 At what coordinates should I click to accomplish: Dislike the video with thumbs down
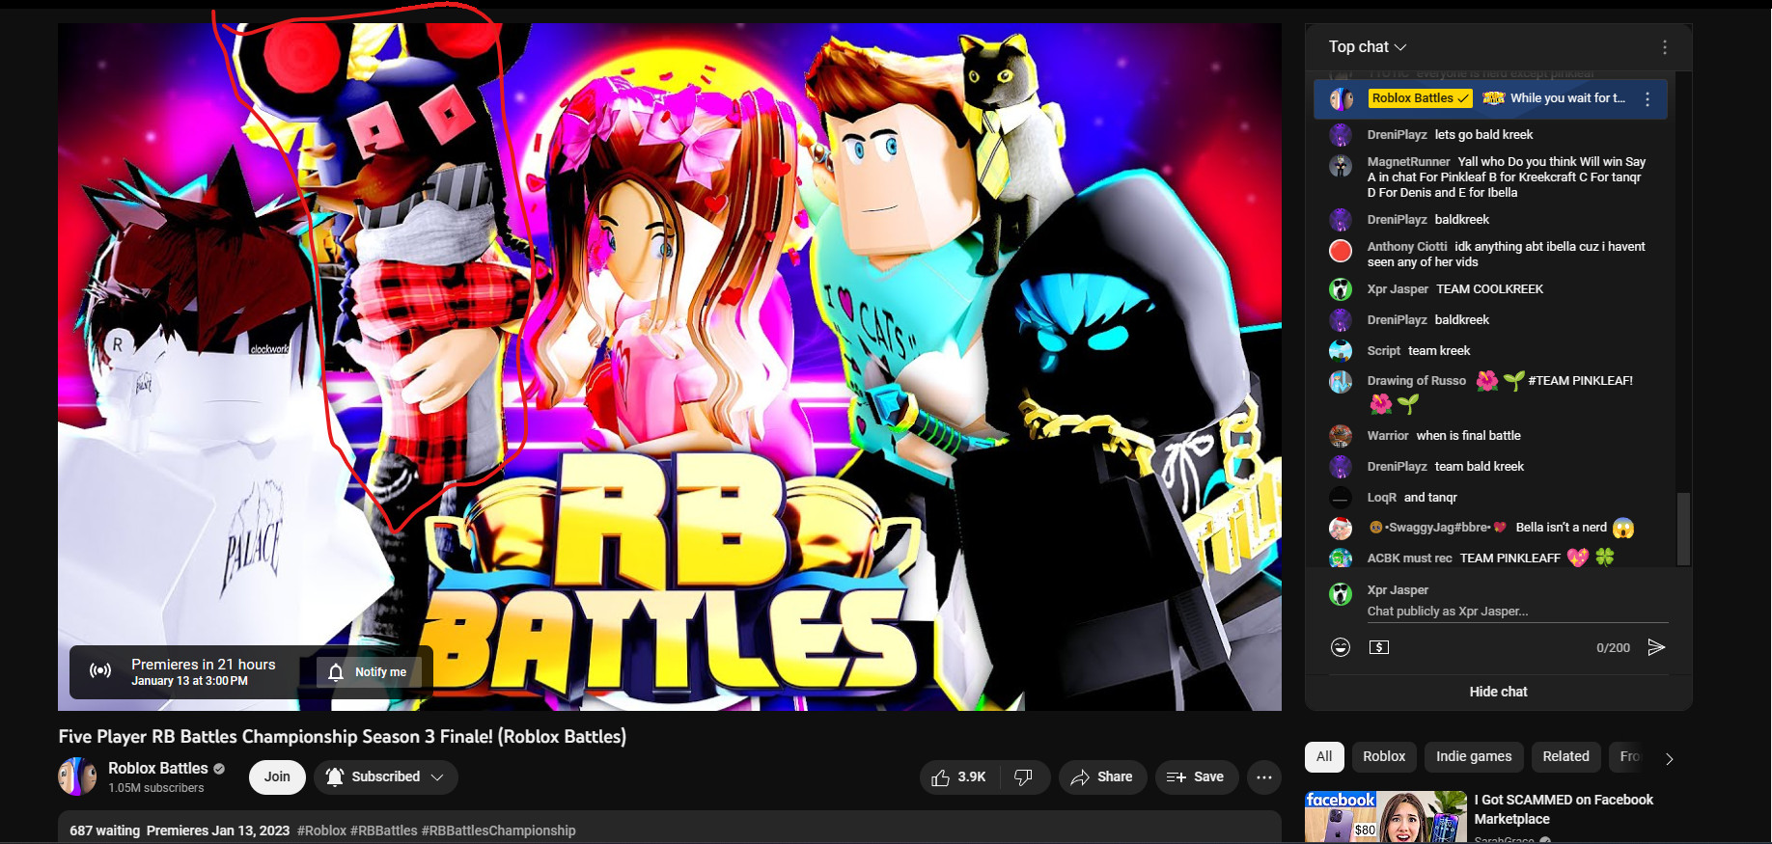click(x=1024, y=777)
